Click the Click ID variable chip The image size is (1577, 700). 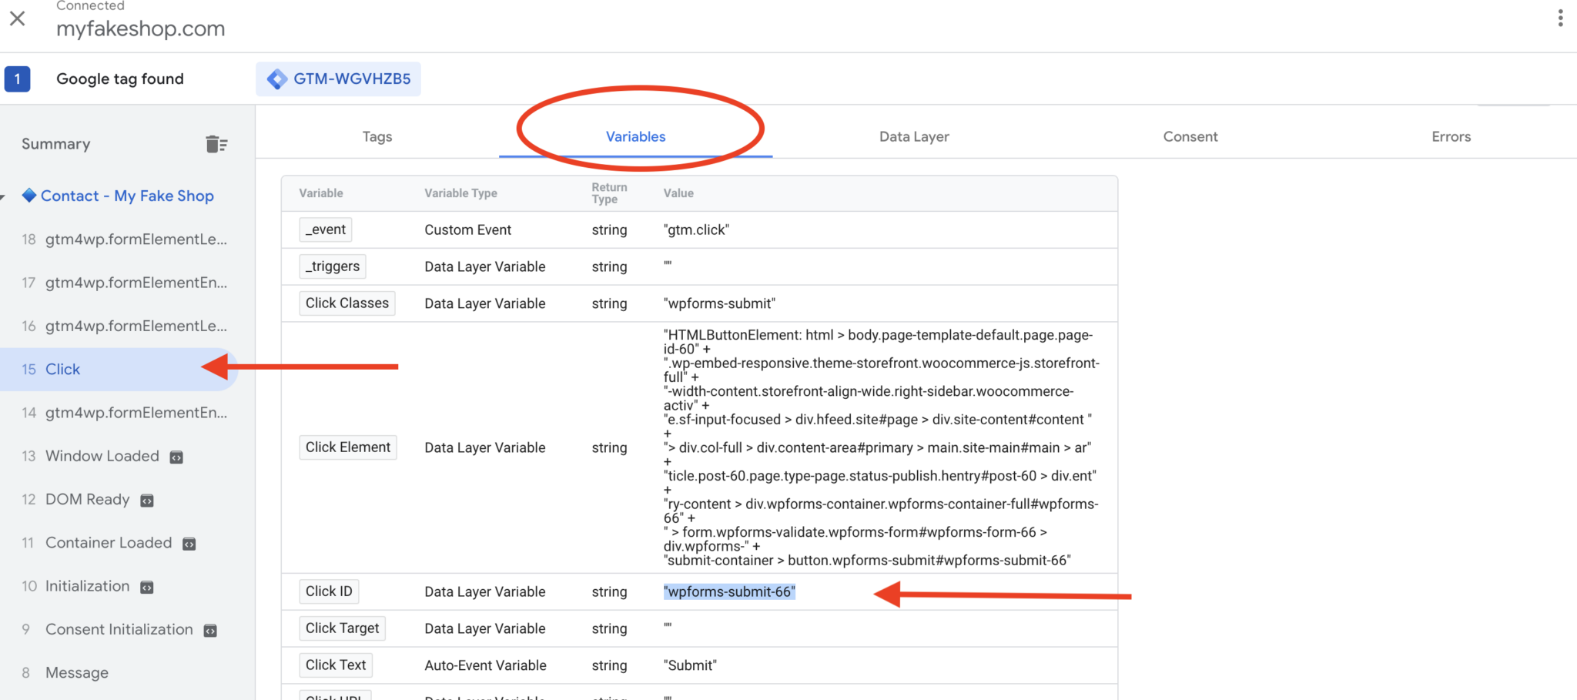coord(329,591)
